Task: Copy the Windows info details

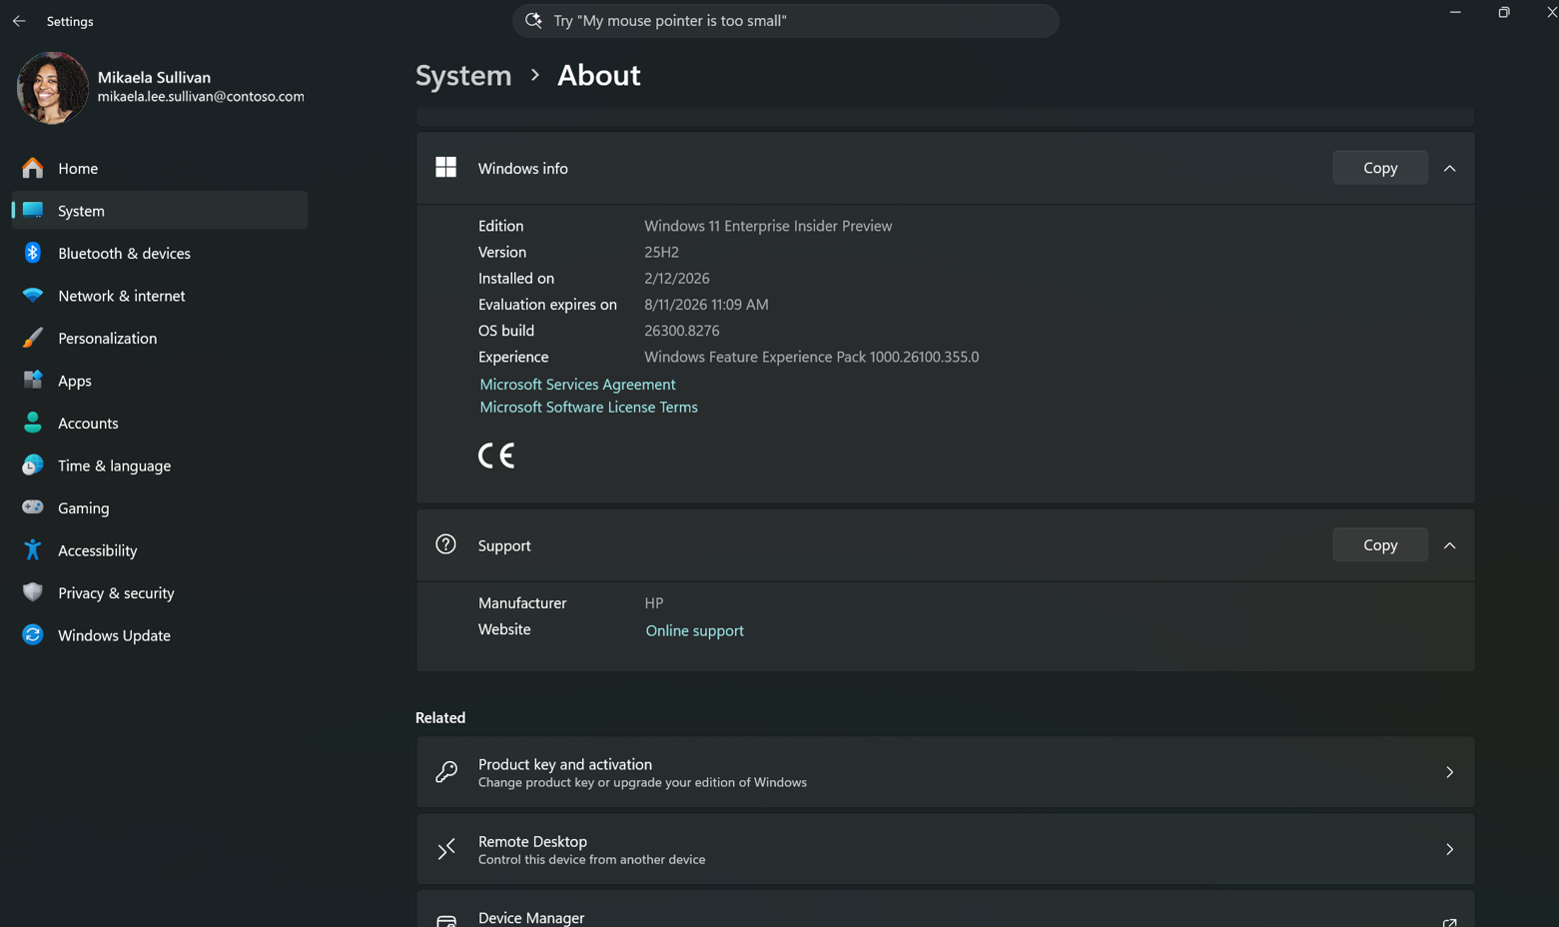Action: 1380,168
